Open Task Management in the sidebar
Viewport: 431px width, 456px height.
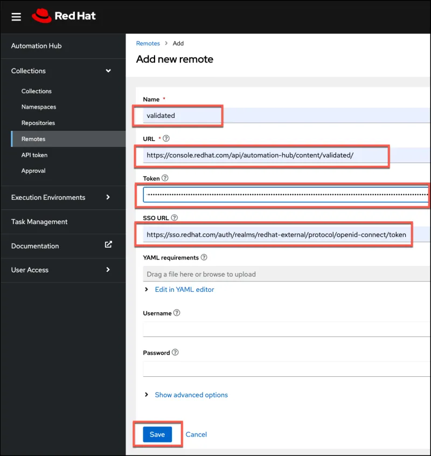point(39,222)
